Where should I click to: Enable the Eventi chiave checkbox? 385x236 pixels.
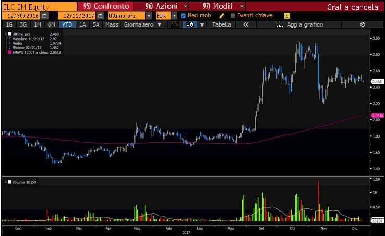click(233, 16)
